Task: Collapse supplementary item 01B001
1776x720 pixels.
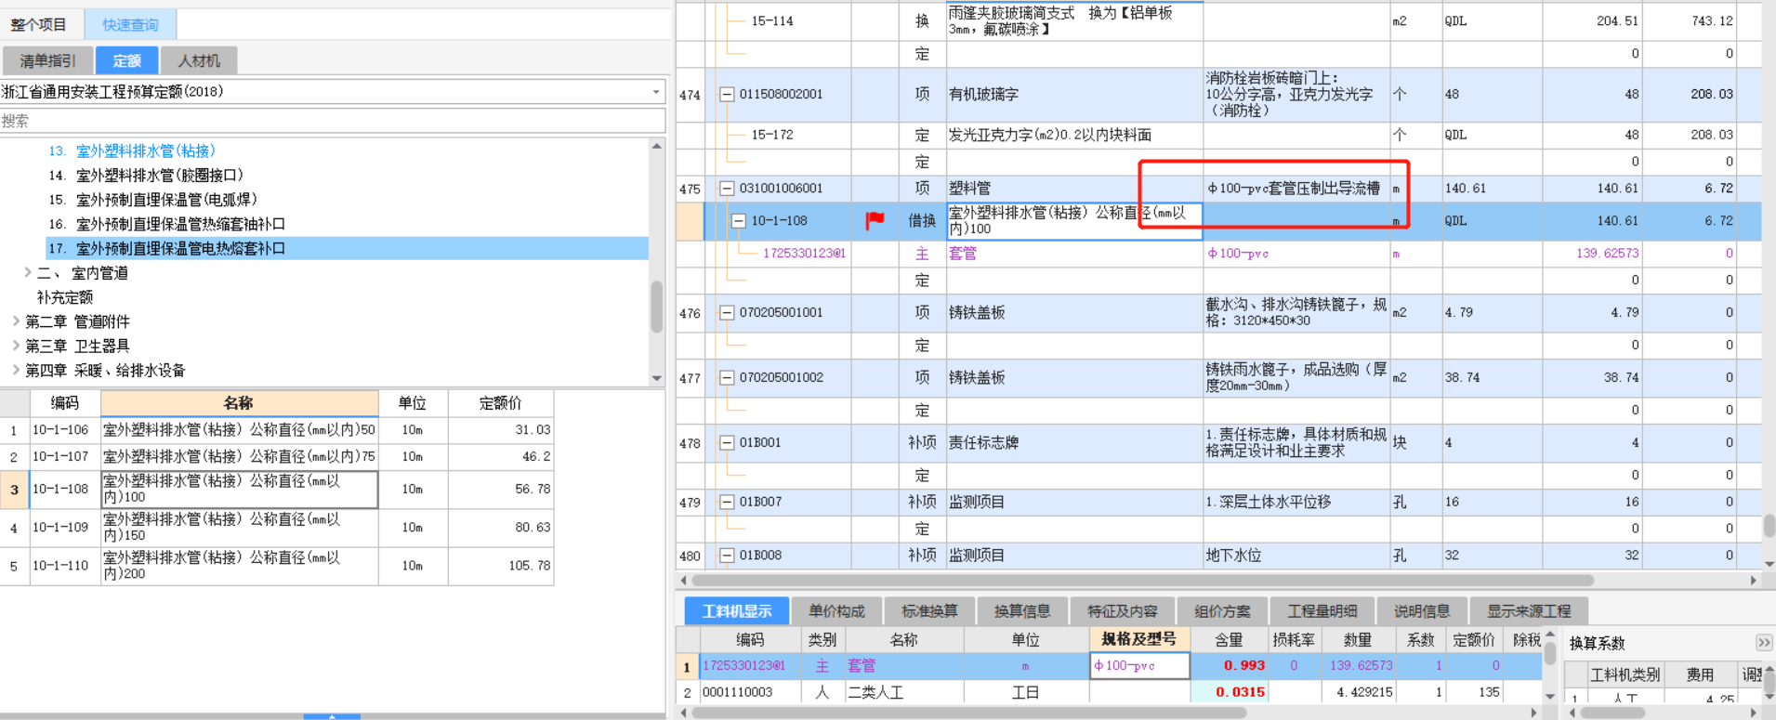Action: coord(727,442)
